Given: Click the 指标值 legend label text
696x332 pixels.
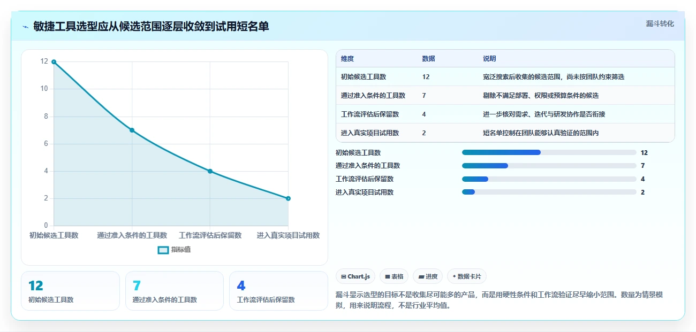Looking at the screenshot, I should pyautogui.click(x=181, y=250).
